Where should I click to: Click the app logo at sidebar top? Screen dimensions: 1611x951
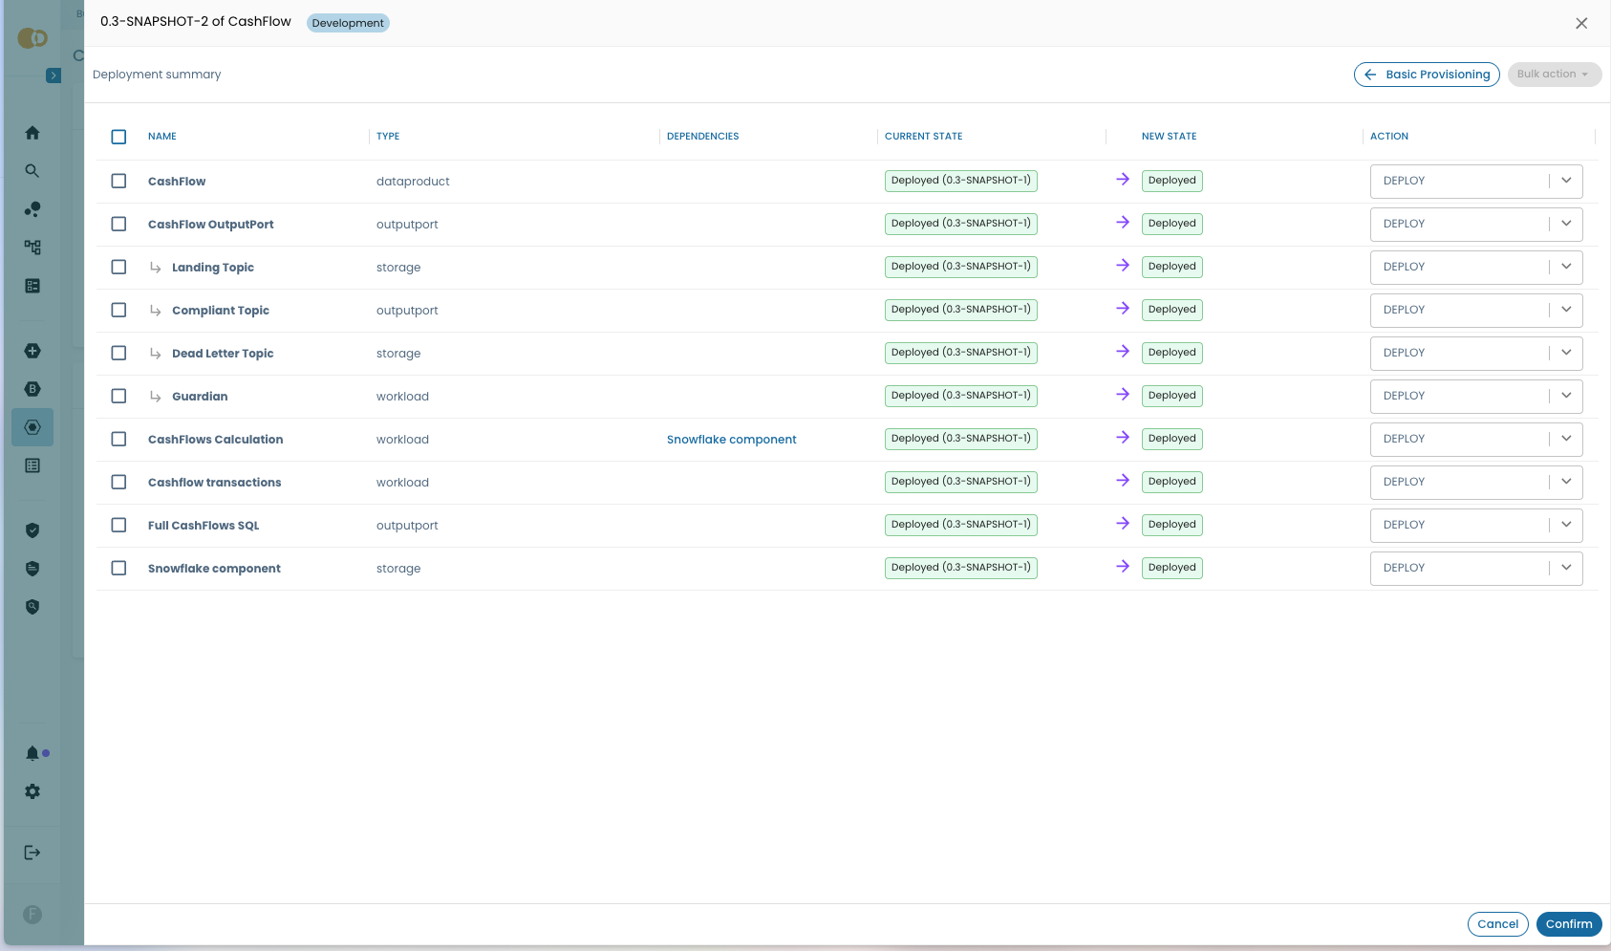click(x=32, y=38)
